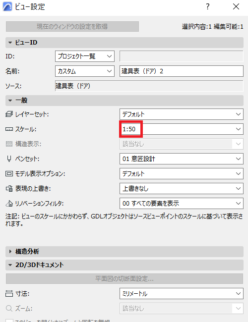Open the スケール dropdown showing 1:50

point(182,129)
